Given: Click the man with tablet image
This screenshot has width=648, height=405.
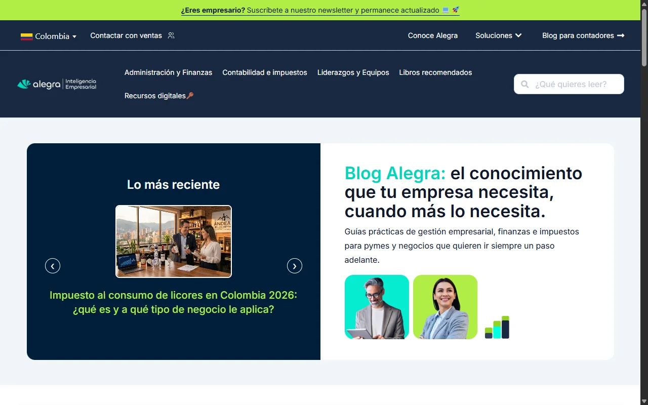Looking at the screenshot, I should pos(377,307).
